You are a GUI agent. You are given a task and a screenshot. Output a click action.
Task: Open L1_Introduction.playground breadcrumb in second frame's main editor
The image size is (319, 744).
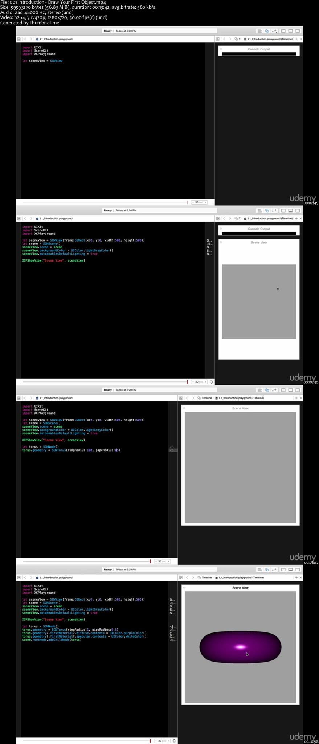pyautogui.click(x=54, y=218)
